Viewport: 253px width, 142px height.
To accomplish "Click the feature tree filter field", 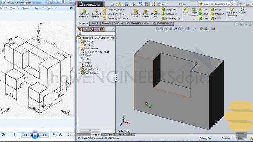I will click(96, 34).
